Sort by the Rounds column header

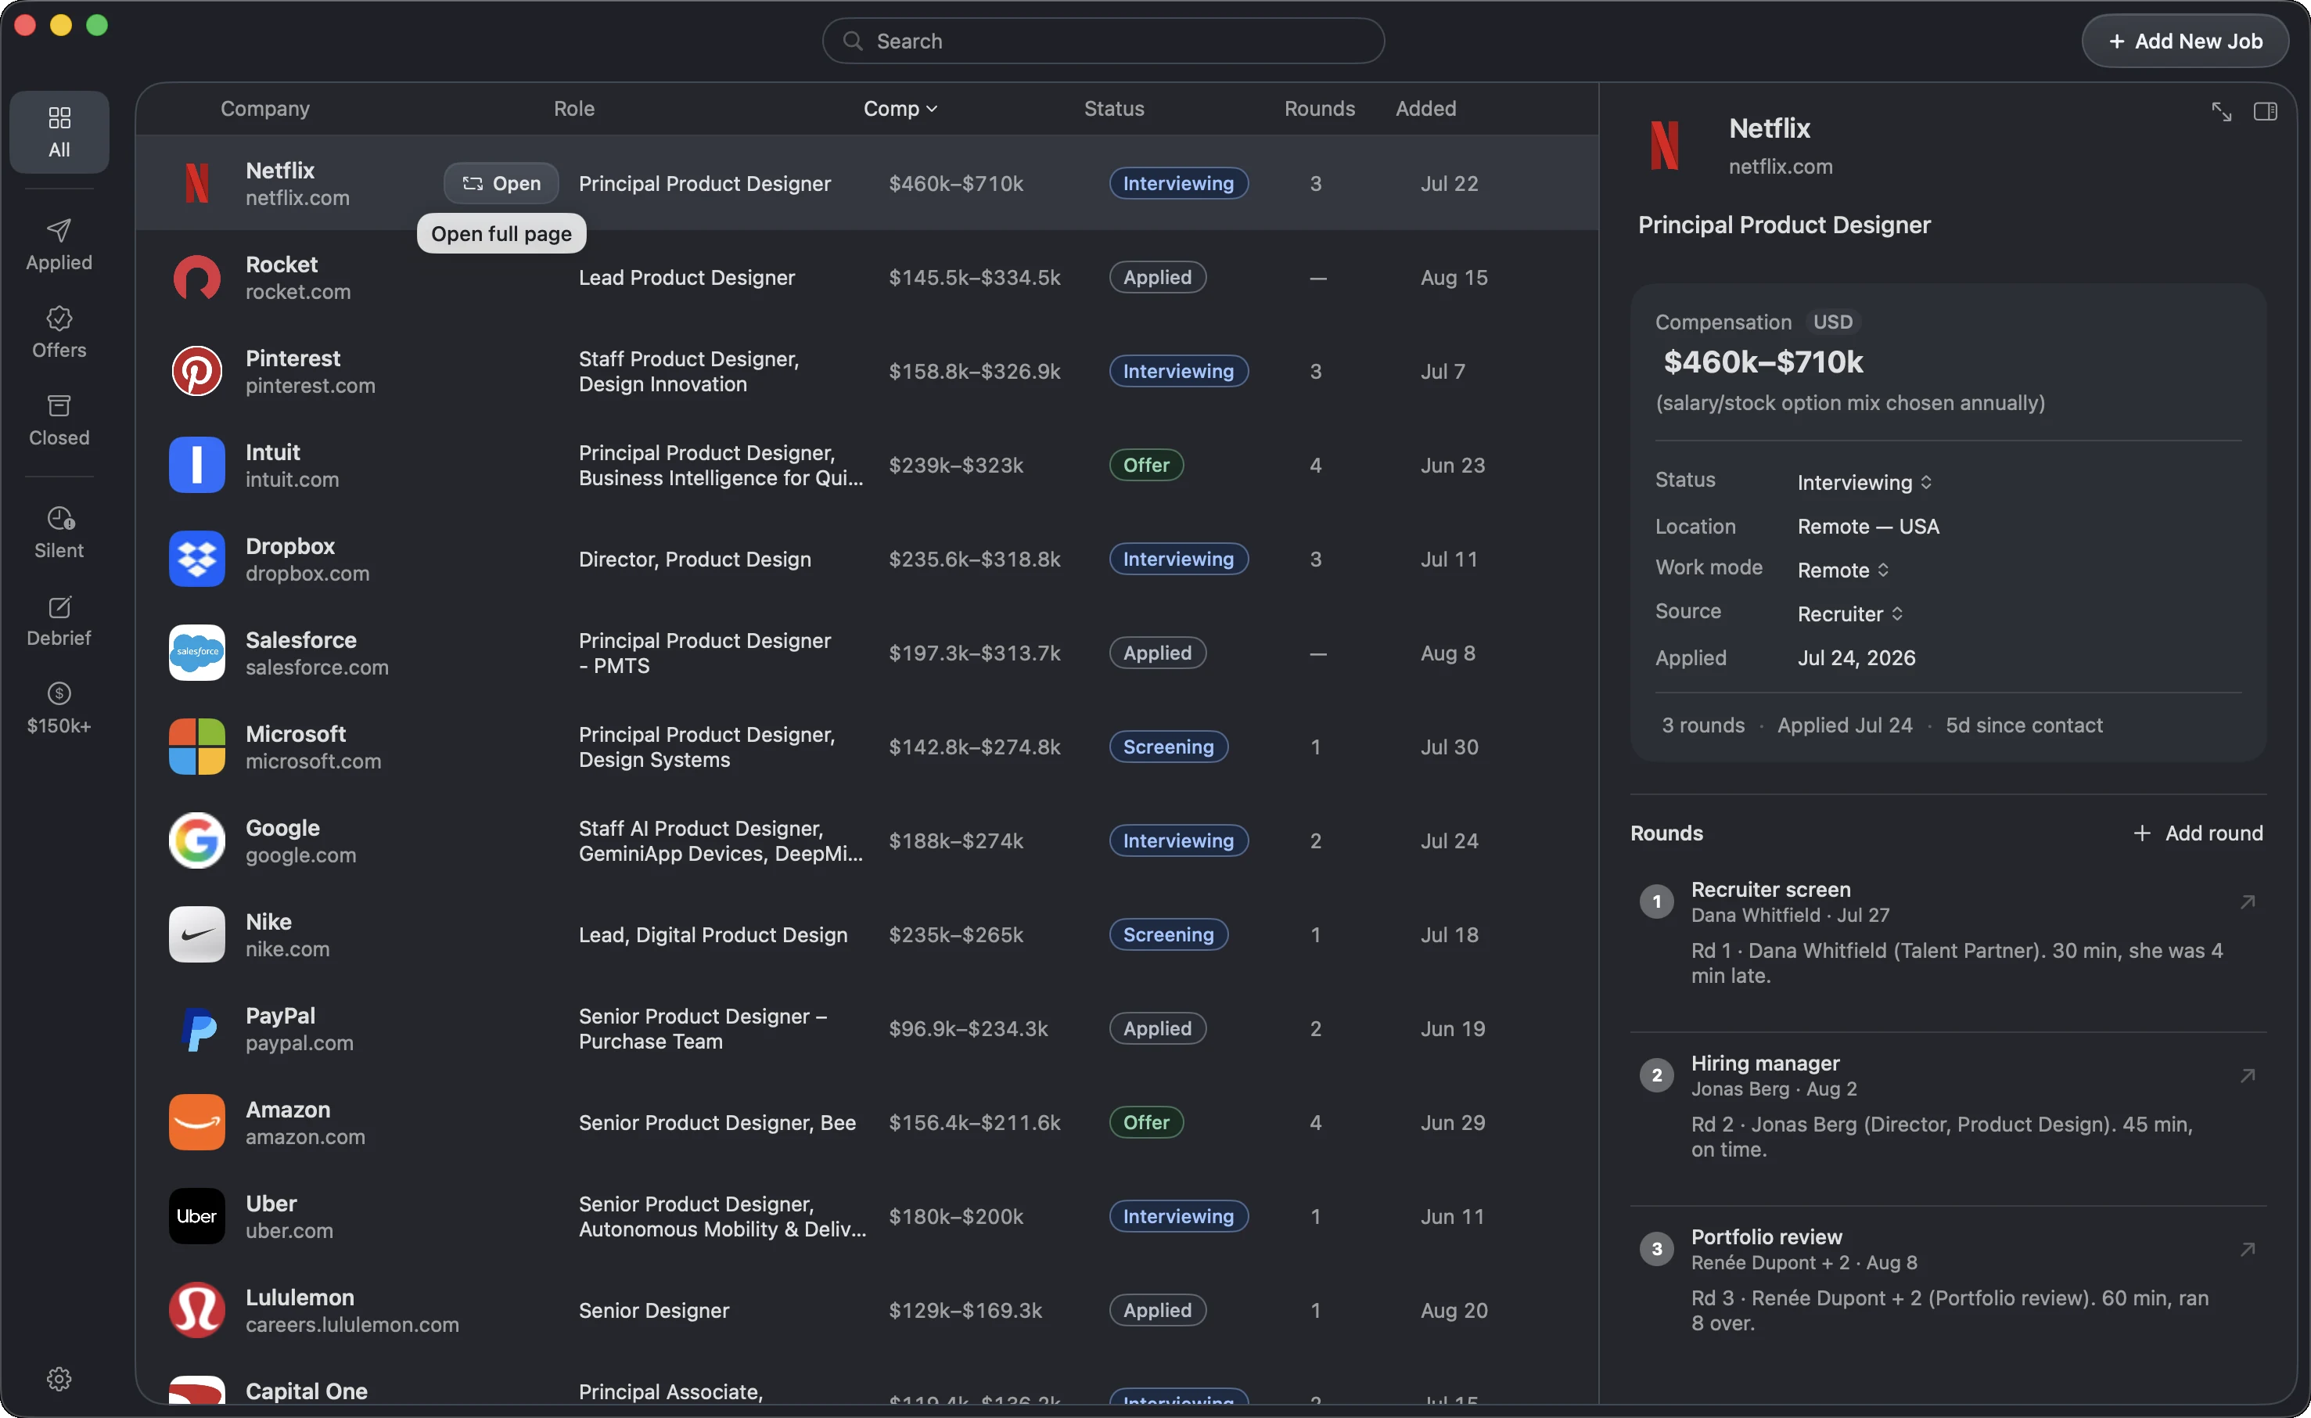click(x=1320, y=109)
